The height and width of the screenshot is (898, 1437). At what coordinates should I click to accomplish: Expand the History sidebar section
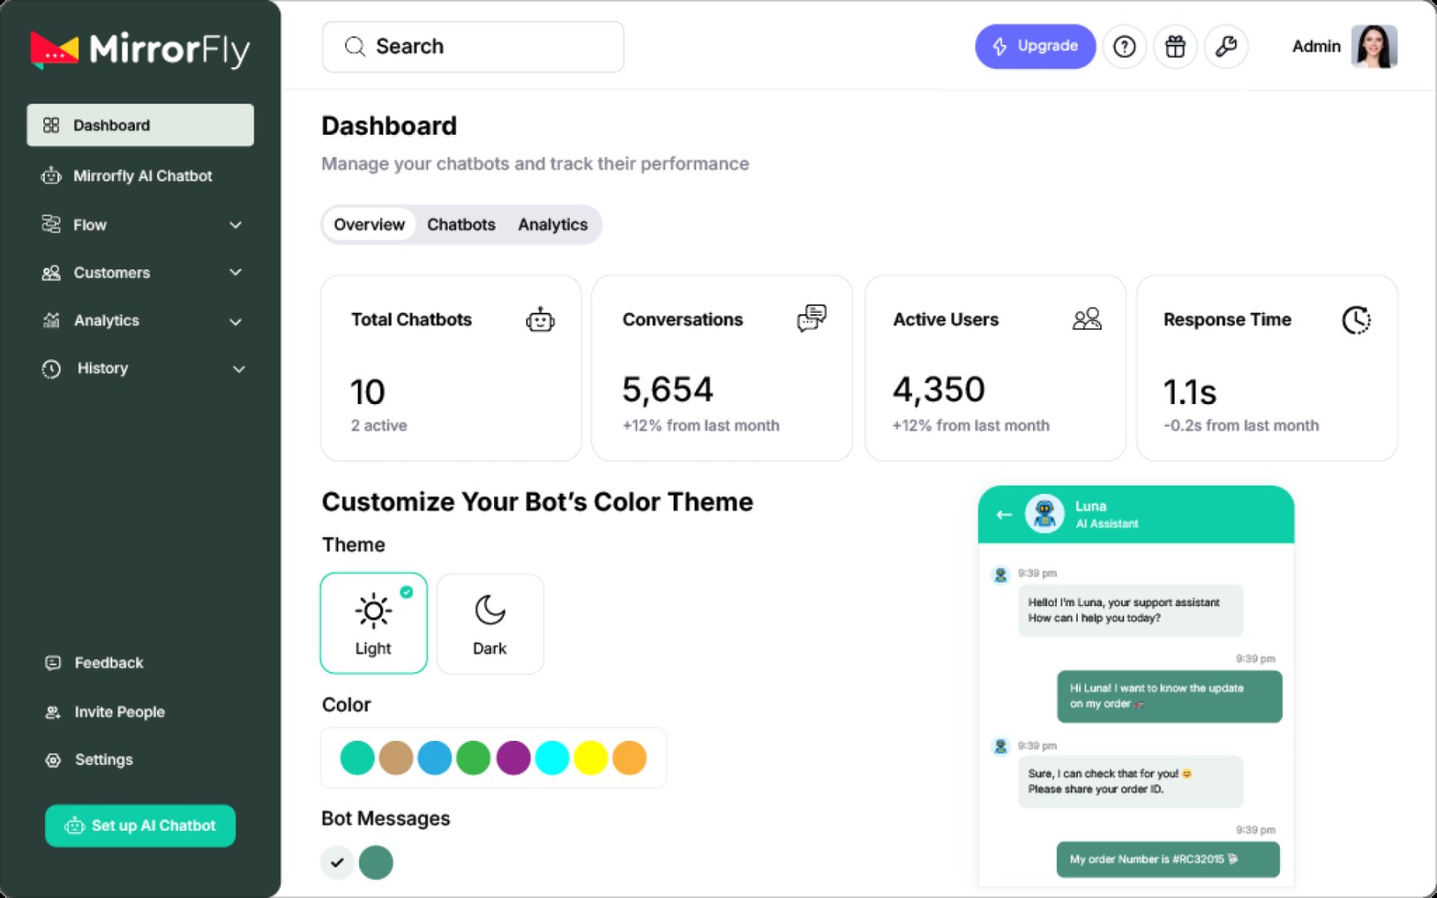(x=239, y=368)
